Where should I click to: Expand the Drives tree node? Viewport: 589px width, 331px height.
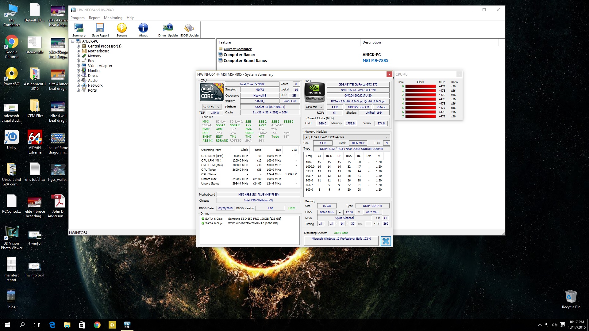click(78, 76)
